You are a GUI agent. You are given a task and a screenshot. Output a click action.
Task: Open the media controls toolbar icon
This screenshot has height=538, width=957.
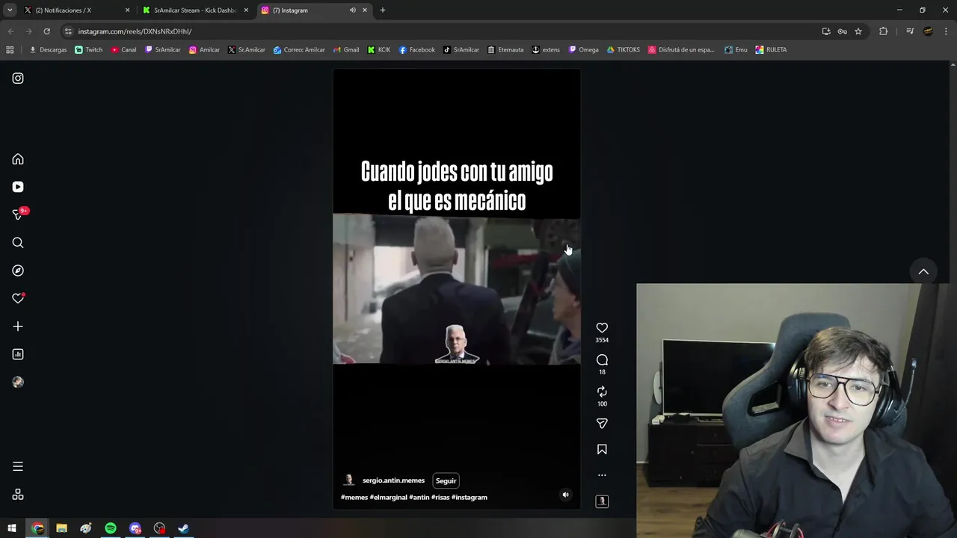[x=910, y=31]
